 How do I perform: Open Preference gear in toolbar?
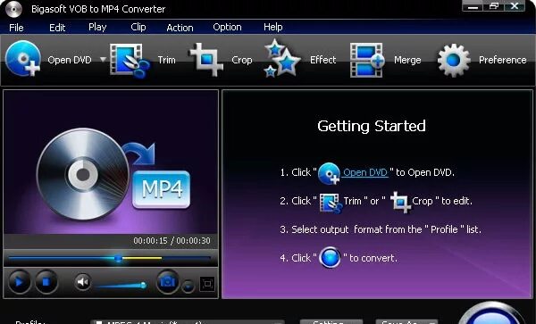[482, 60]
